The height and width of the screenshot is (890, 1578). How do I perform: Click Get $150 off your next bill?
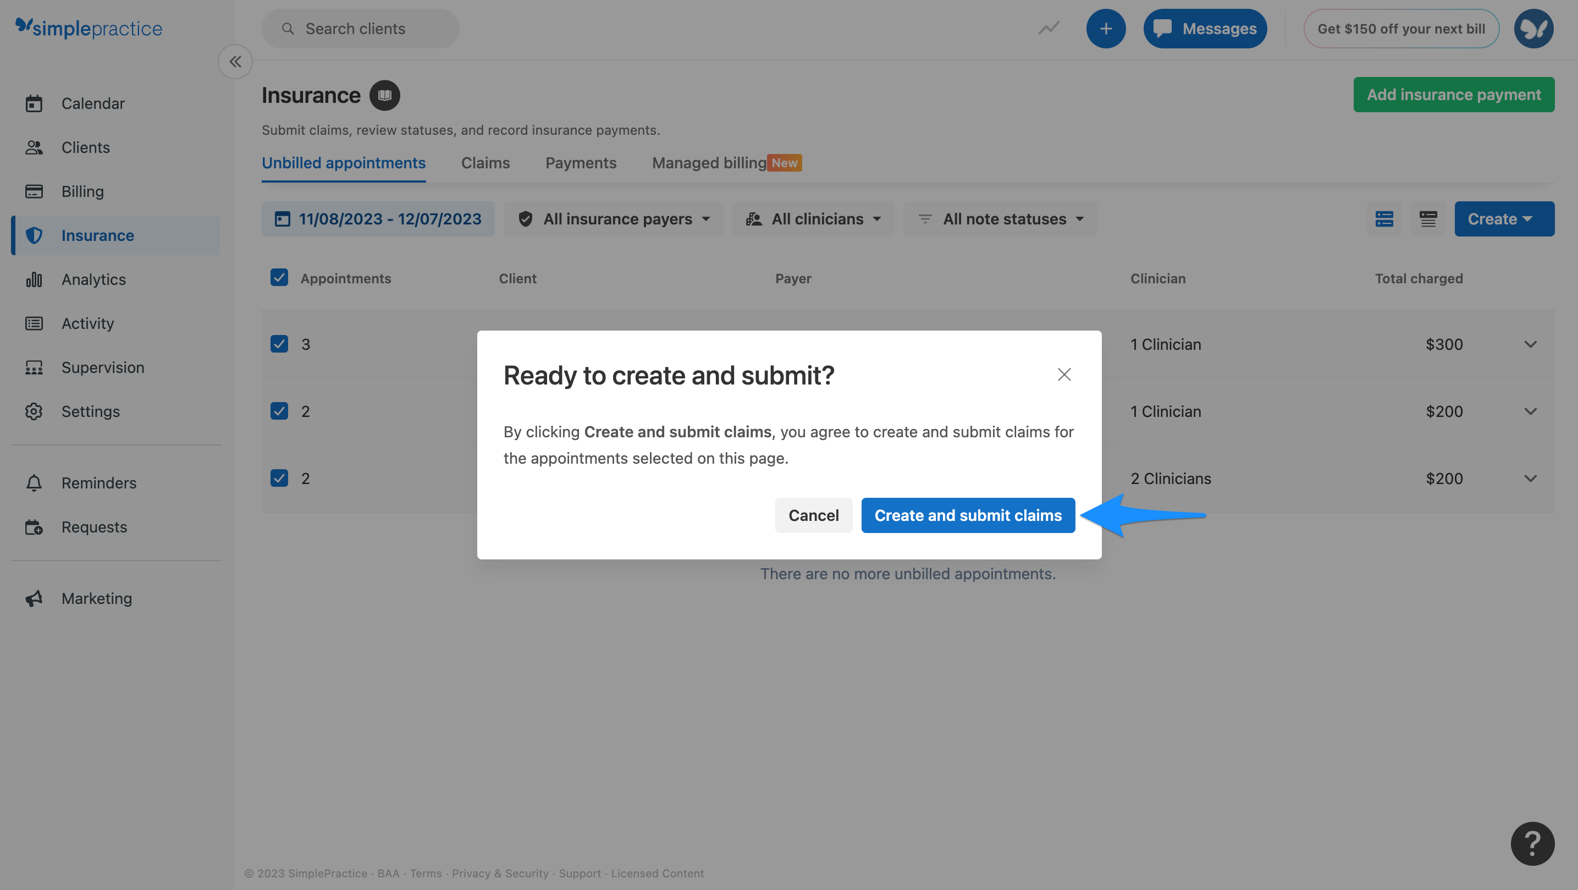pos(1401,28)
